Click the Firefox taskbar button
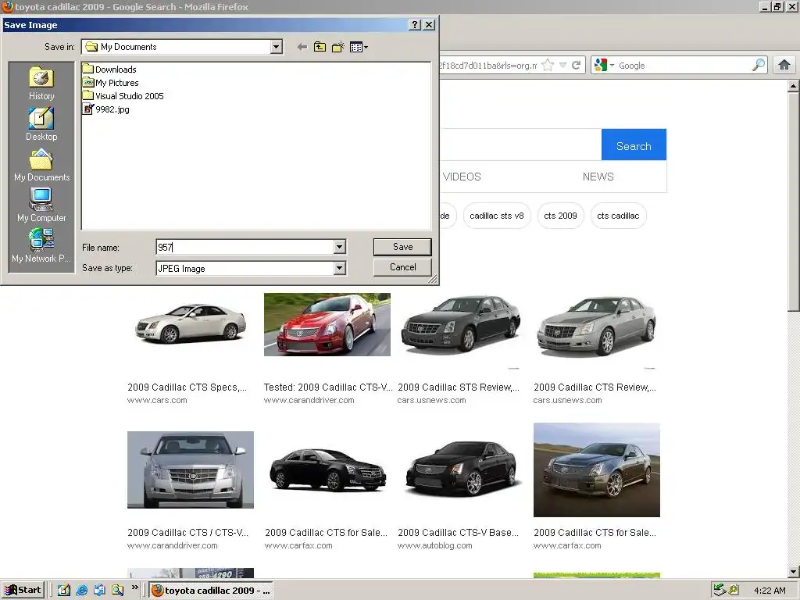This screenshot has width=800, height=600. point(211,591)
